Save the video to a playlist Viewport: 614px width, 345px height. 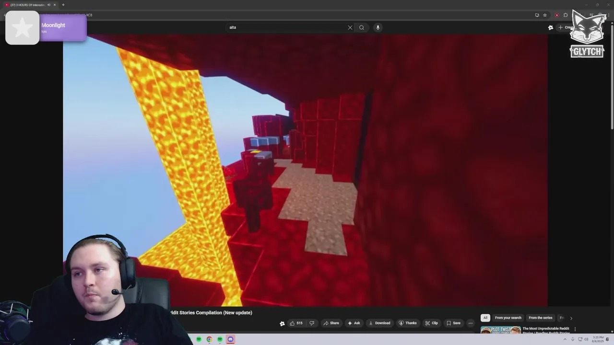[x=453, y=323]
